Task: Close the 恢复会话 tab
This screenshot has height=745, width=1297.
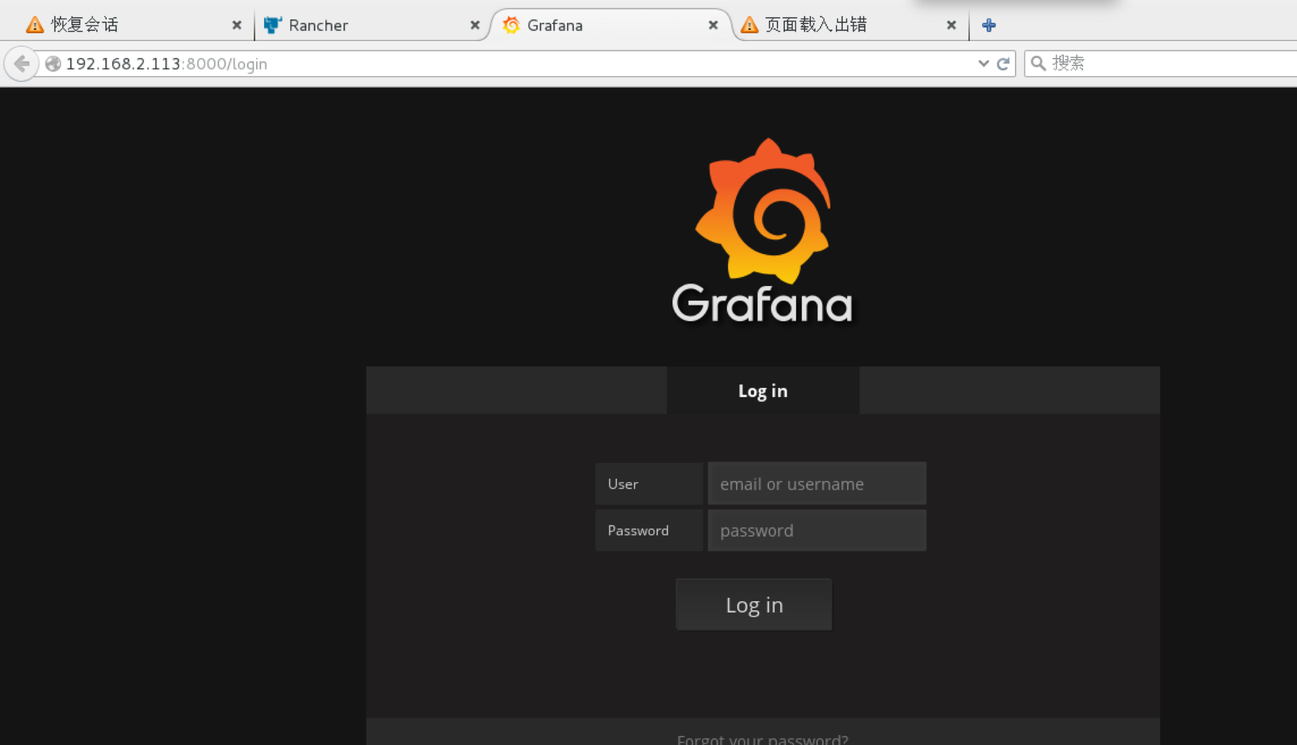Action: point(236,25)
